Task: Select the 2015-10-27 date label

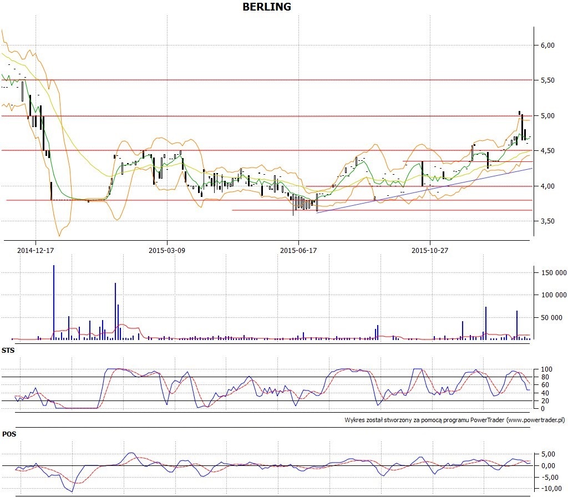Action: pos(430,250)
